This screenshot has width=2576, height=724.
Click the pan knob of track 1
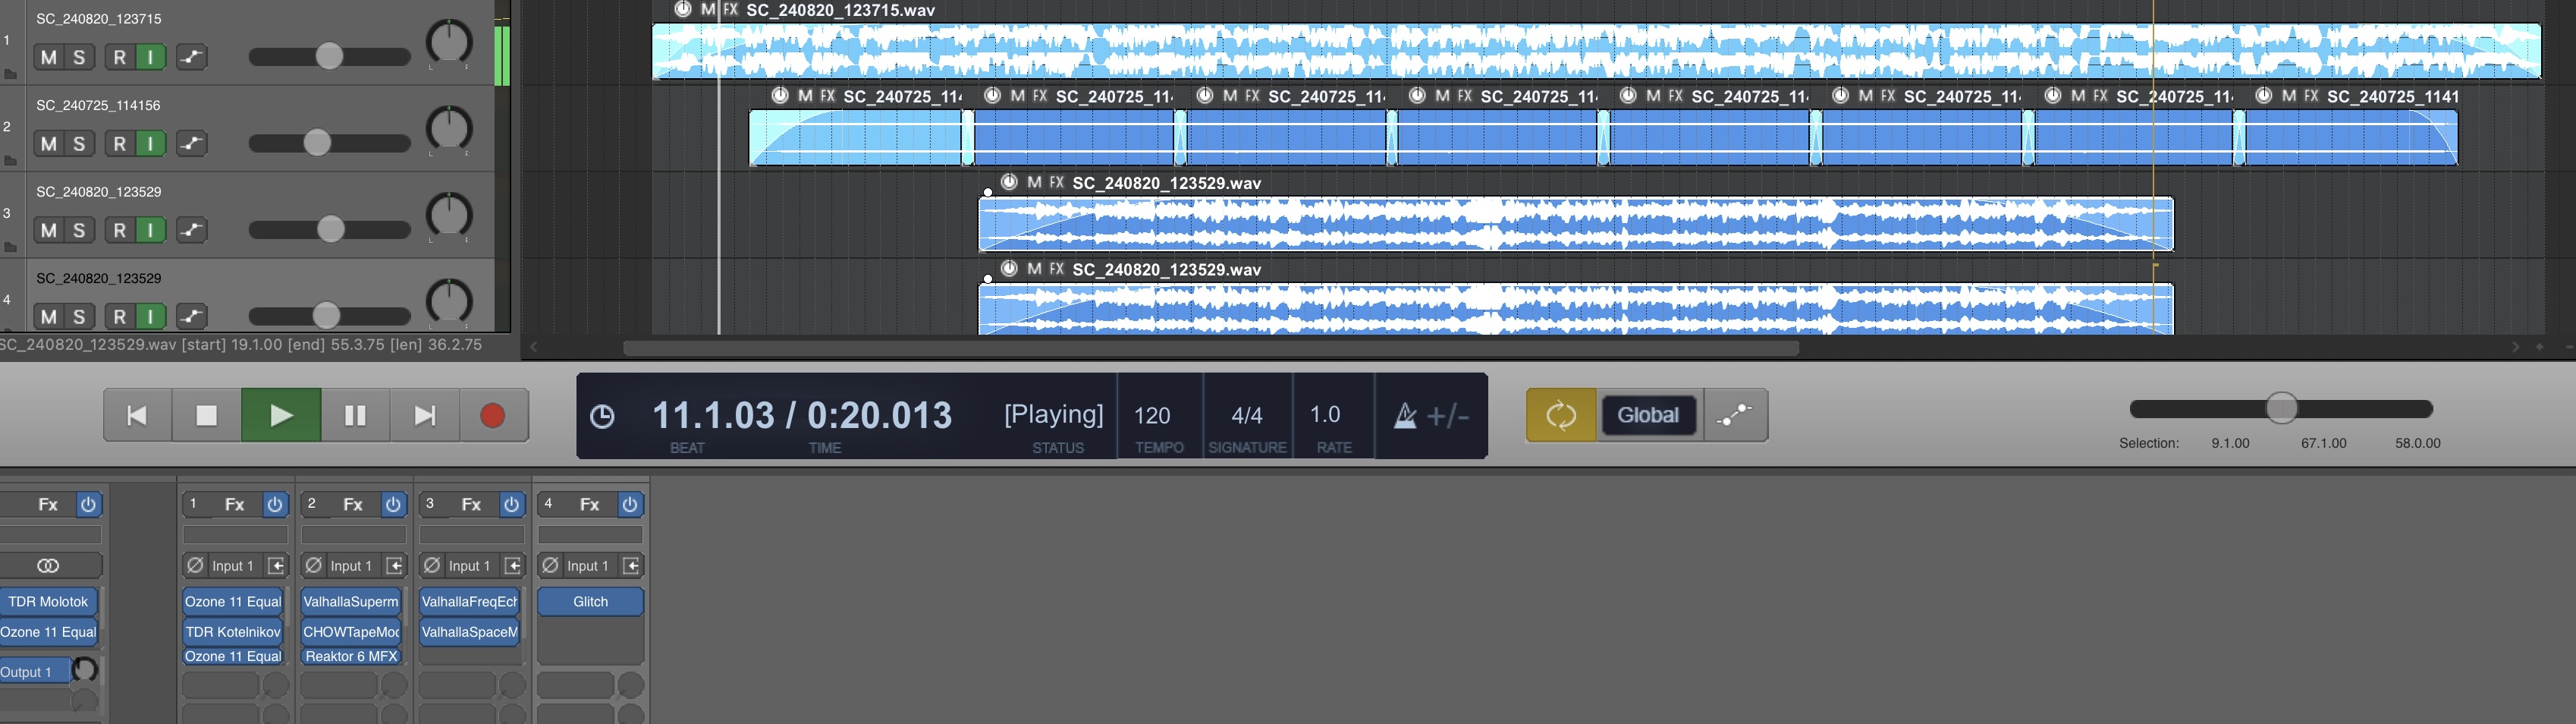449,42
